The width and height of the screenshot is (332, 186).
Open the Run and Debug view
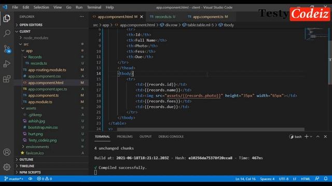point(7,64)
